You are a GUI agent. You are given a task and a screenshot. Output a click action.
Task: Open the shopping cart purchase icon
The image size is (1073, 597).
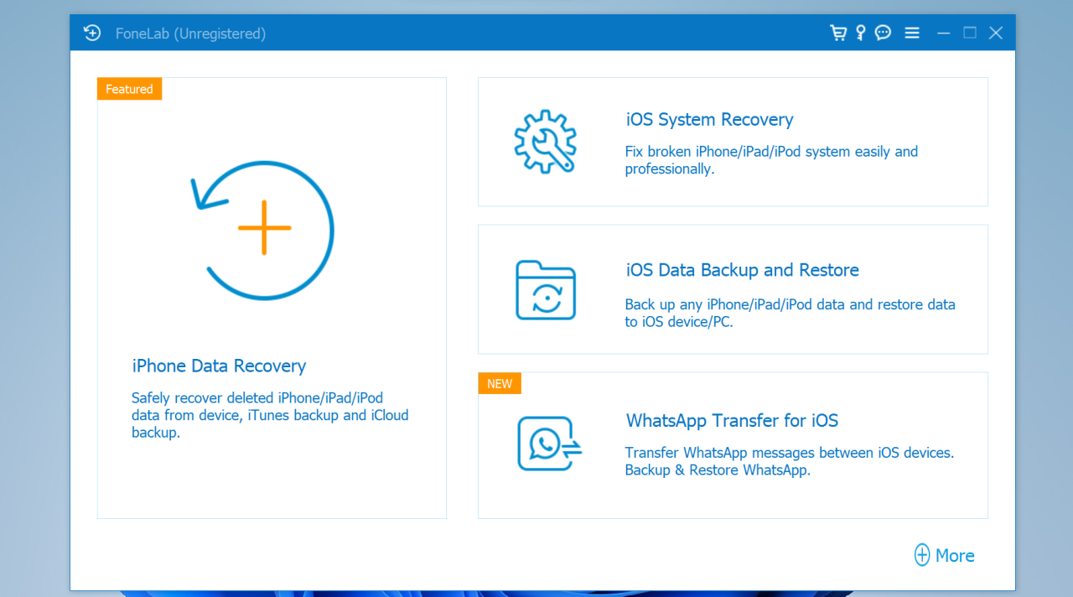pos(837,33)
